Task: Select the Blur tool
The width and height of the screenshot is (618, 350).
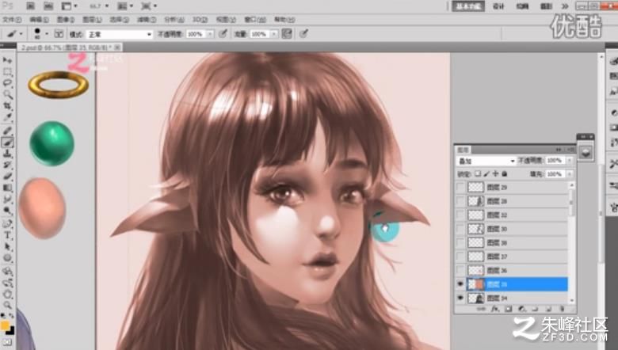Action: (x=7, y=200)
